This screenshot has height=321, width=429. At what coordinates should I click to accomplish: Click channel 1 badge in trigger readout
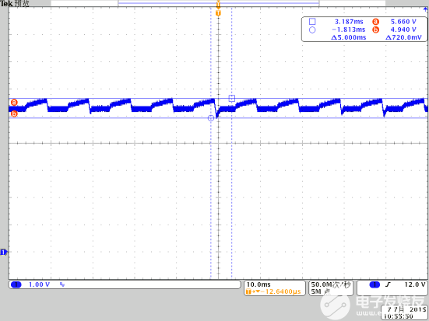point(374,284)
